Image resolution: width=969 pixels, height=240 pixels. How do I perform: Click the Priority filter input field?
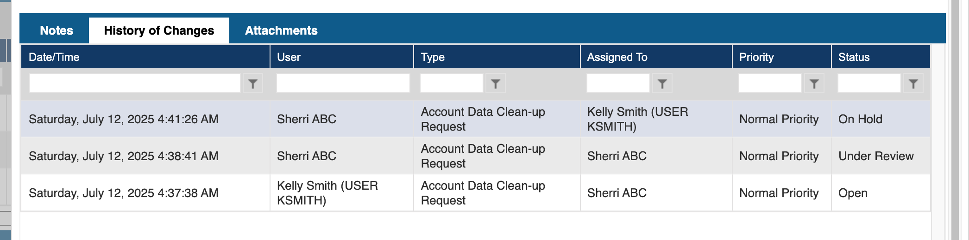point(770,84)
